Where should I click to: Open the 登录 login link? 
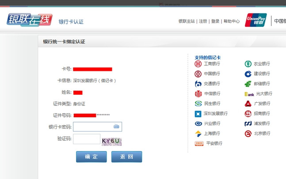pyautogui.click(x=215, y=21)
